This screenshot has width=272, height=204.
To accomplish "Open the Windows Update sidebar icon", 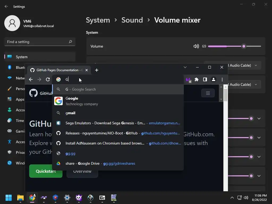I will click(10, 163).
